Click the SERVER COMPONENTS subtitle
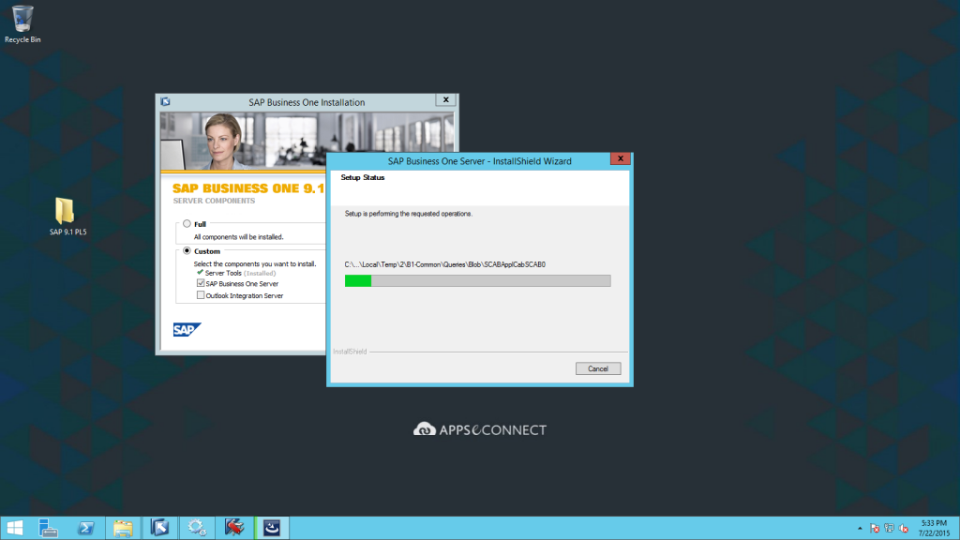This screenshot has height=540, width=960. (214, 201)
